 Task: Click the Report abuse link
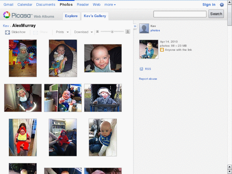(x=148, y=79)
